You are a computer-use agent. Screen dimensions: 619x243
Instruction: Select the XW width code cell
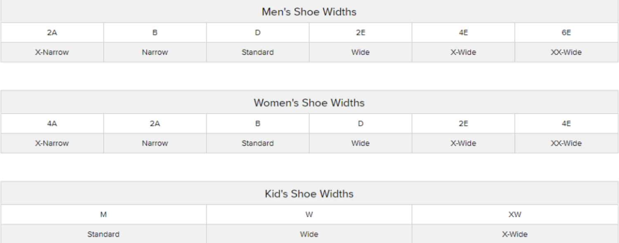point(515,215)
